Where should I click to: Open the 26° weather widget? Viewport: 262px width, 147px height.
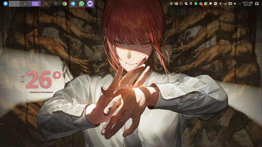(44, 80)
